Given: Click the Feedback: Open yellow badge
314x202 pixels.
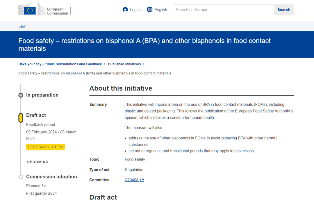Looking at the screenshot, I should pyautogui.click(x=45, y=147).
